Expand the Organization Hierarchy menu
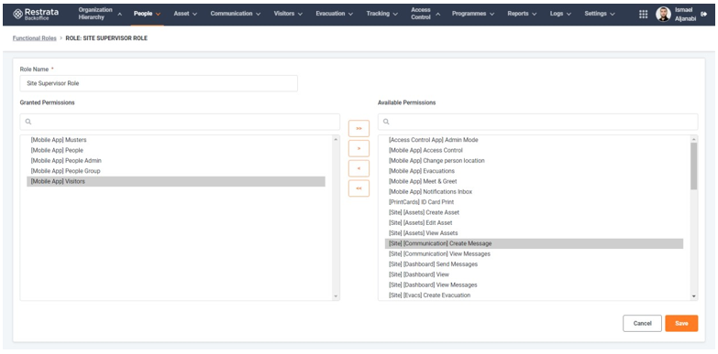 coord(100,14)
